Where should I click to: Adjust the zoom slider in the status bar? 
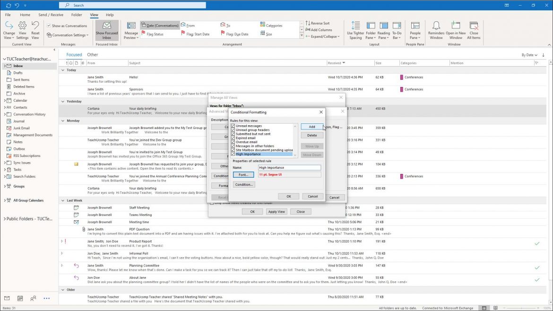coord(521,307)
